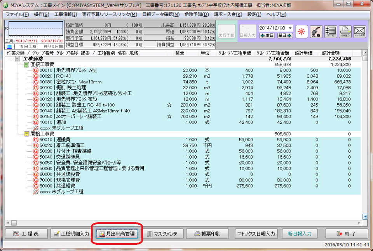Click the G icon for row 00120

(36, 99)
